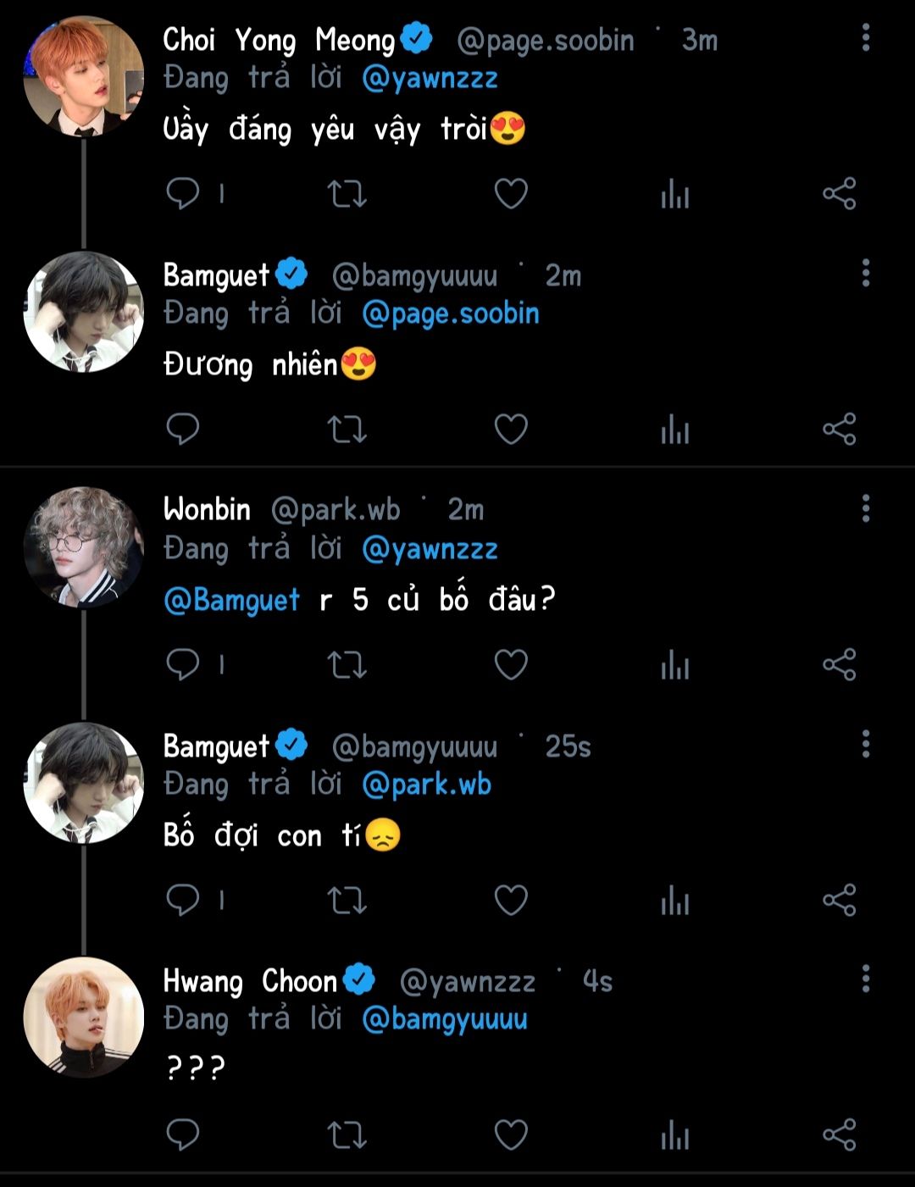This screenshot has height=1187, width=915.
Task: Like Wonbin's "5 củ" tweet
Action: (x=511, y=665)
